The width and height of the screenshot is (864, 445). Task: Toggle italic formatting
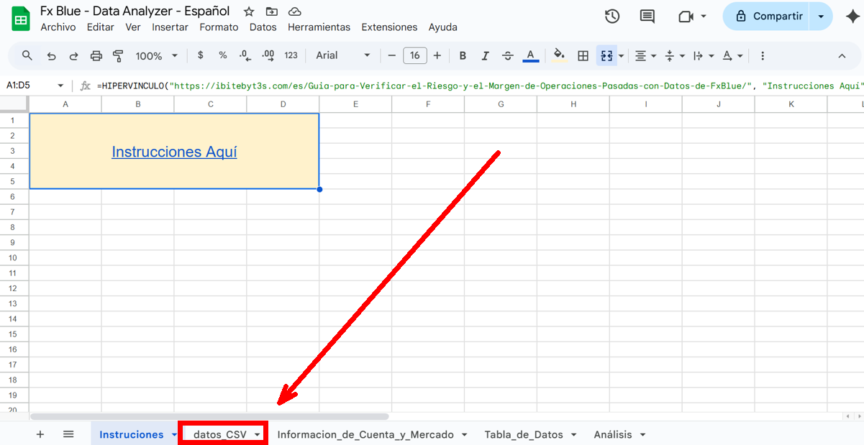(485, 55)
